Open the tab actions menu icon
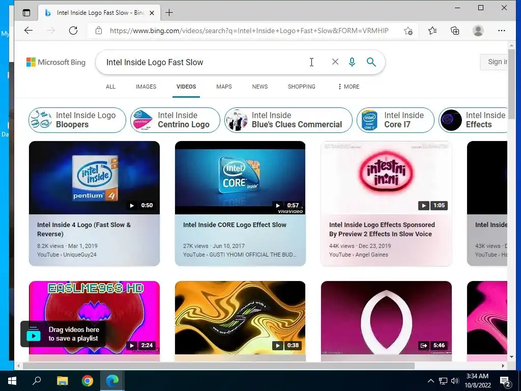This screenshot has height=391, width=521. point(26,13)
